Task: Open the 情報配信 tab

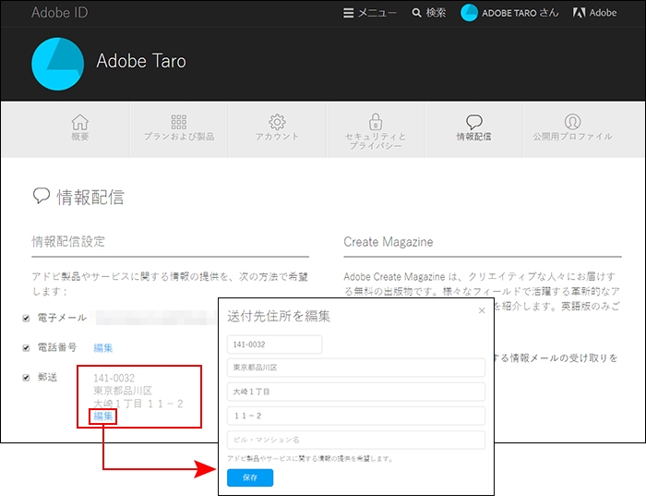Action: [473, 128]
